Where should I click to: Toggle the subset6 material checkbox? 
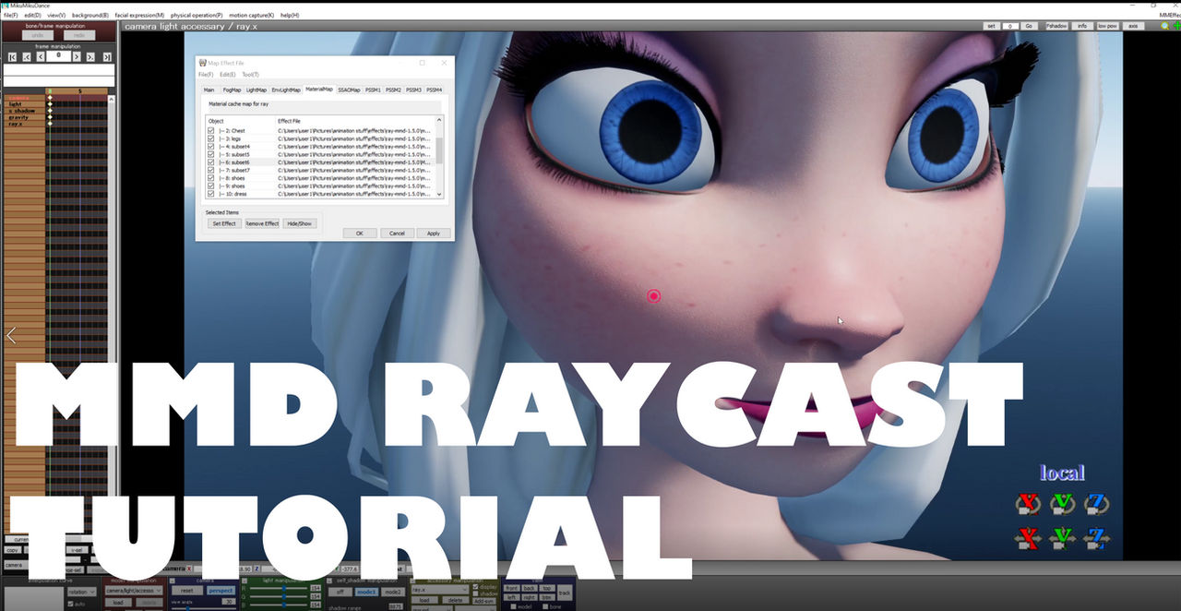[211, 162]
